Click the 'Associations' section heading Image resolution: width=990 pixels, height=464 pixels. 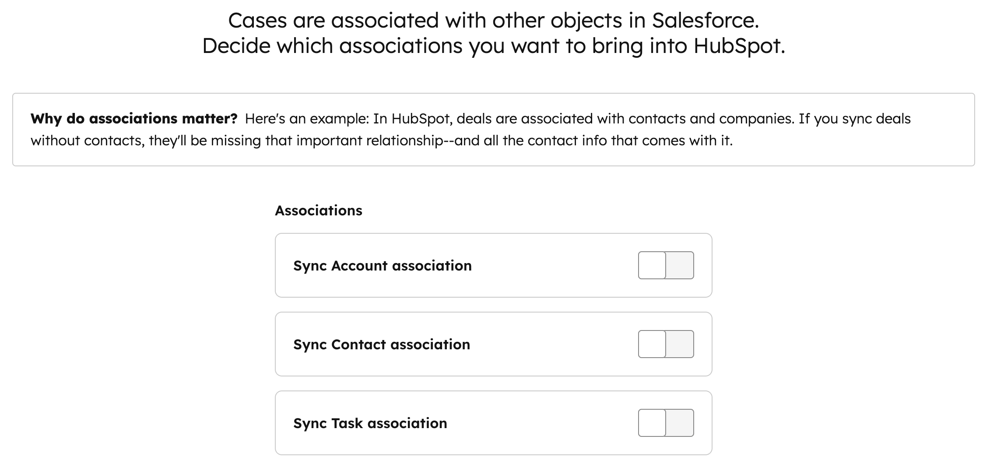[x=318, y=210]
